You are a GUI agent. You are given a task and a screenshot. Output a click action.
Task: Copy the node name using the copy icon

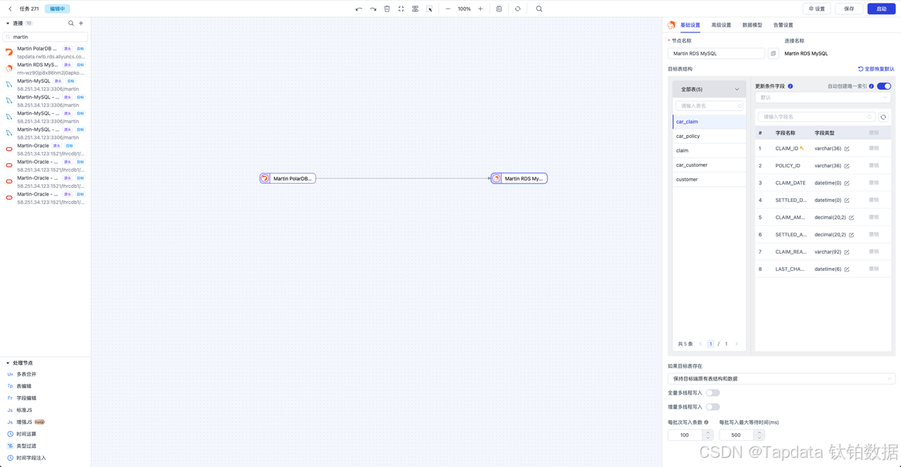pos(774,53)
